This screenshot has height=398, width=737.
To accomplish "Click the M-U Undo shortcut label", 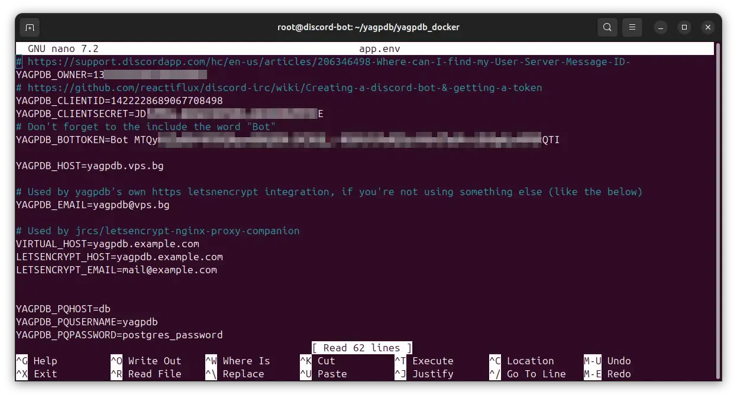I will (607, 361).
